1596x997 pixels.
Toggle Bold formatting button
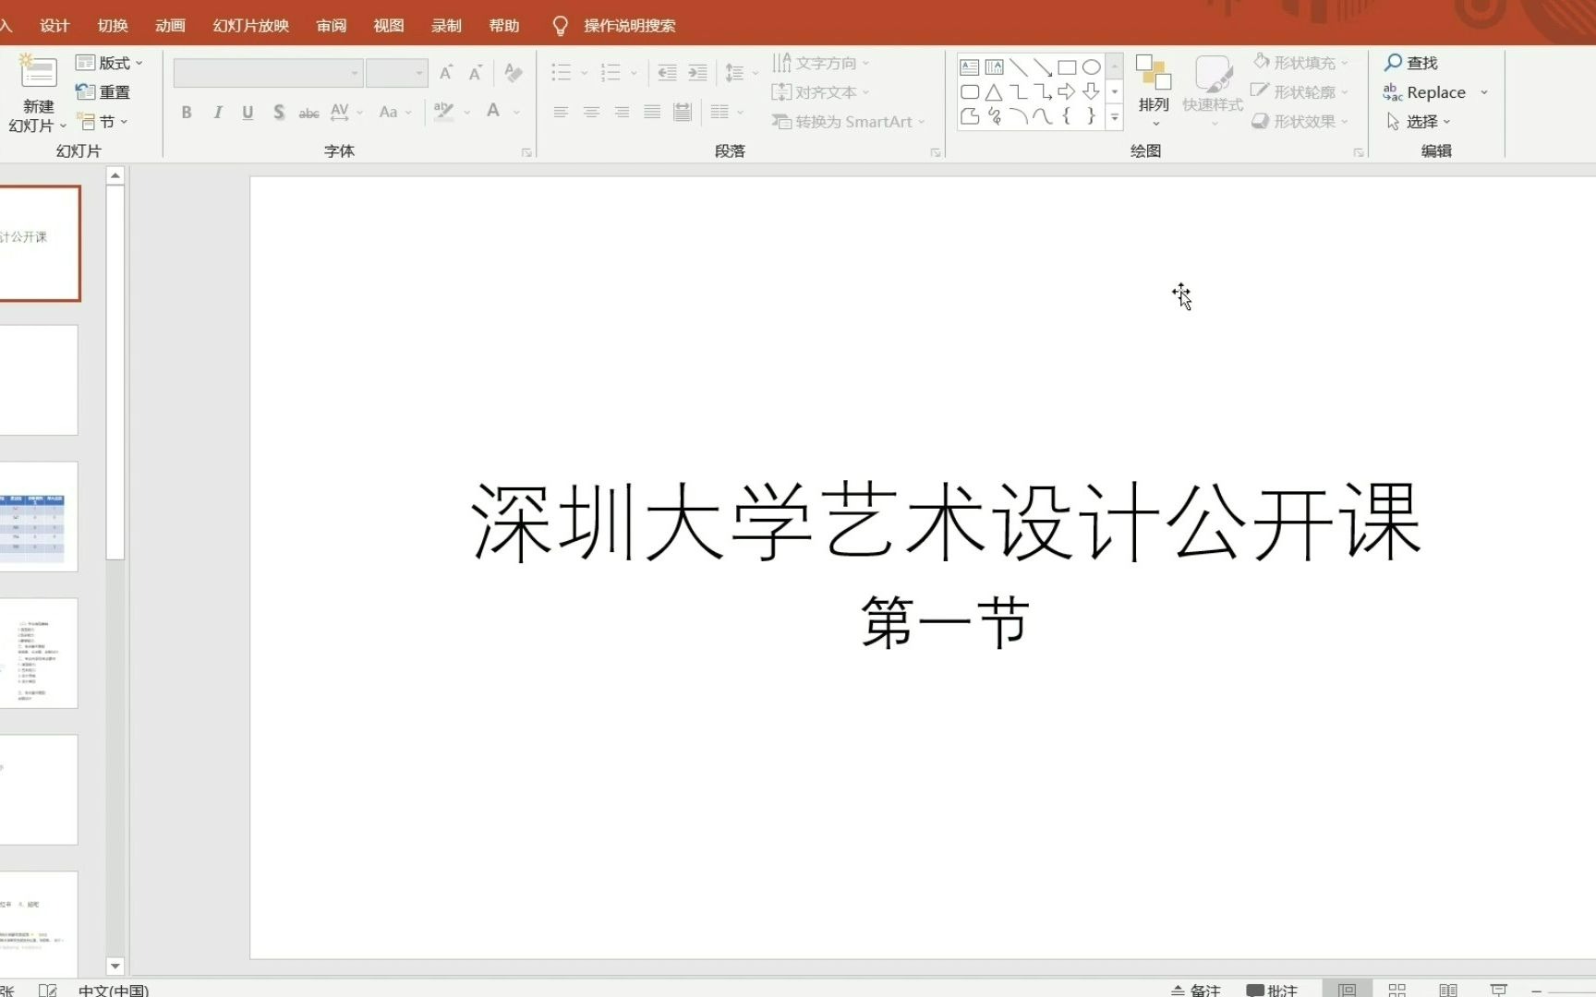coord(187,113)
